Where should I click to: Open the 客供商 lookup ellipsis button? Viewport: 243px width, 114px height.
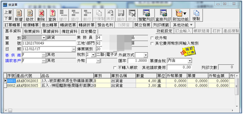coord(44,55)
